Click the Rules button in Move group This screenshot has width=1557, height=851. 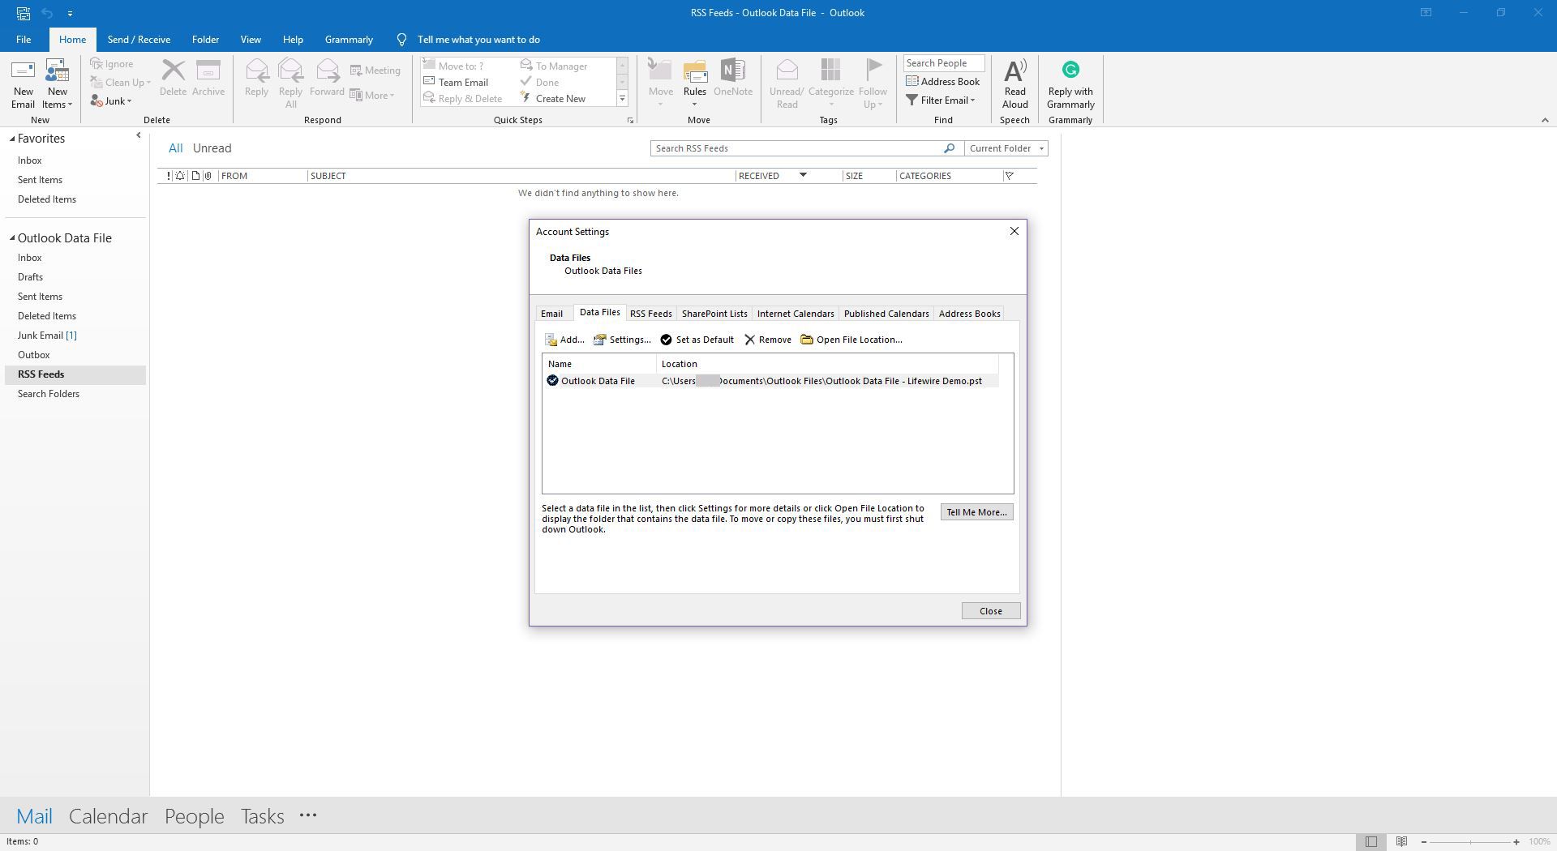point(695,83)
